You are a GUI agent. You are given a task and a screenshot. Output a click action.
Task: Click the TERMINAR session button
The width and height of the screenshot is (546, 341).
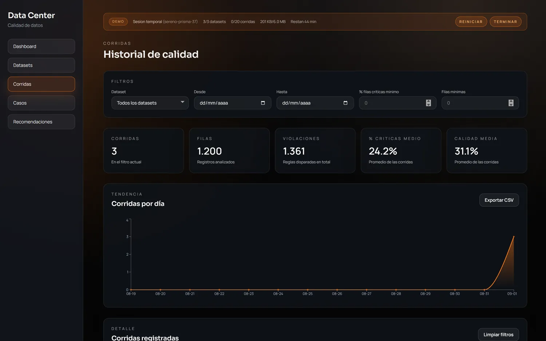505,22
